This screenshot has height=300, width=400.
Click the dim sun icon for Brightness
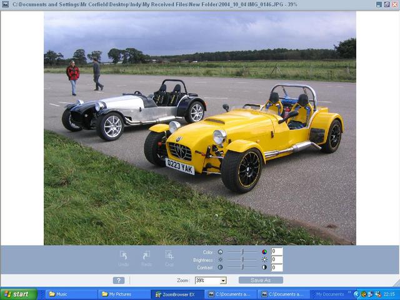click(x=220, y=259)
